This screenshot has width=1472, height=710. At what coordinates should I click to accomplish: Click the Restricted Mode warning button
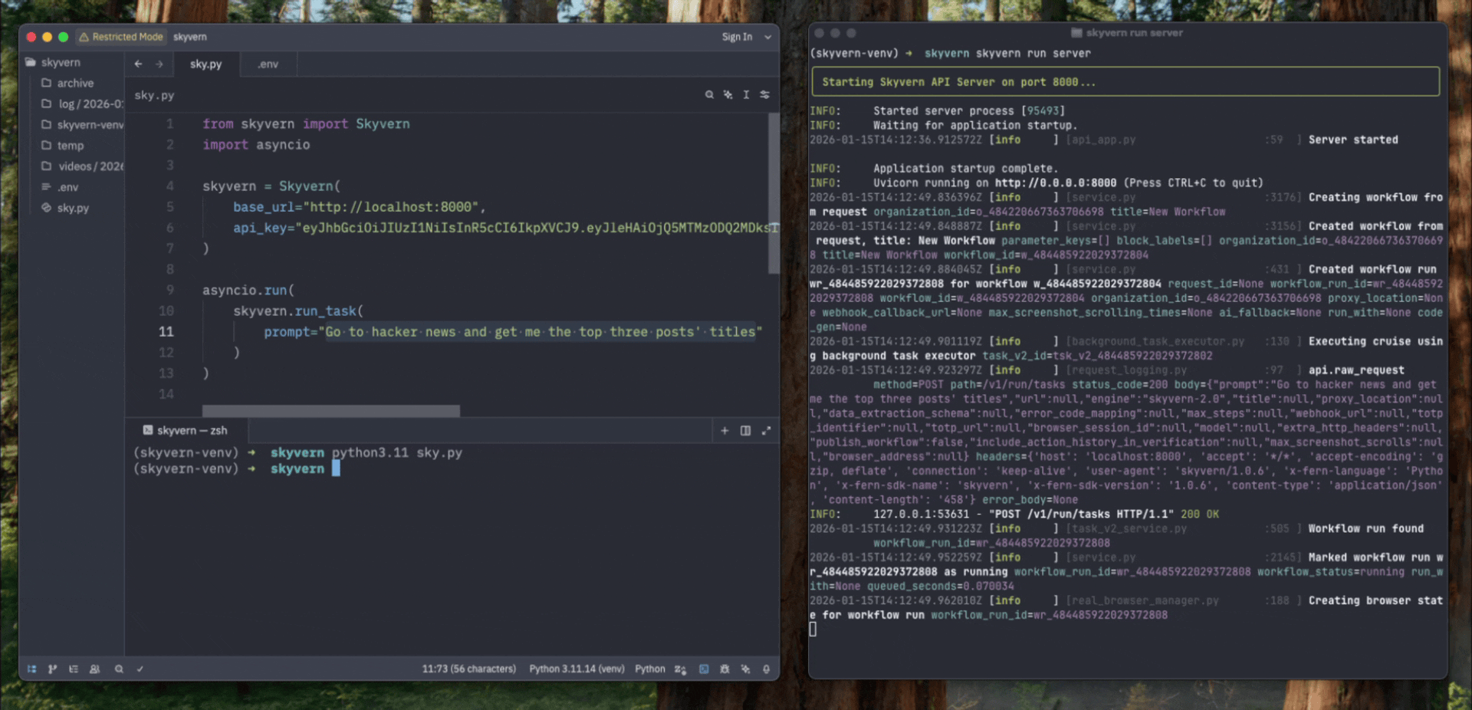click(x=121, y=37)
